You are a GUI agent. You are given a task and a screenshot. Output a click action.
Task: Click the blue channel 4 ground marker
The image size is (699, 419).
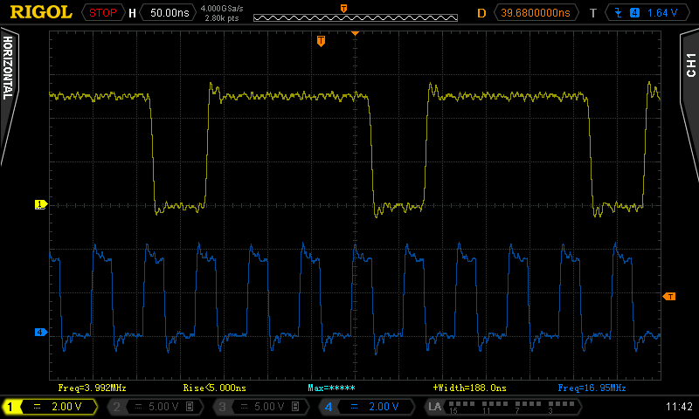coord(41,333)
